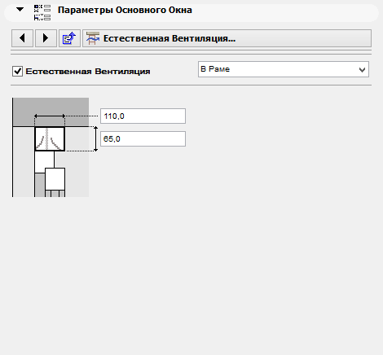
Task: Focus the vent width field showing 110,0
Action: click(143, 116)
